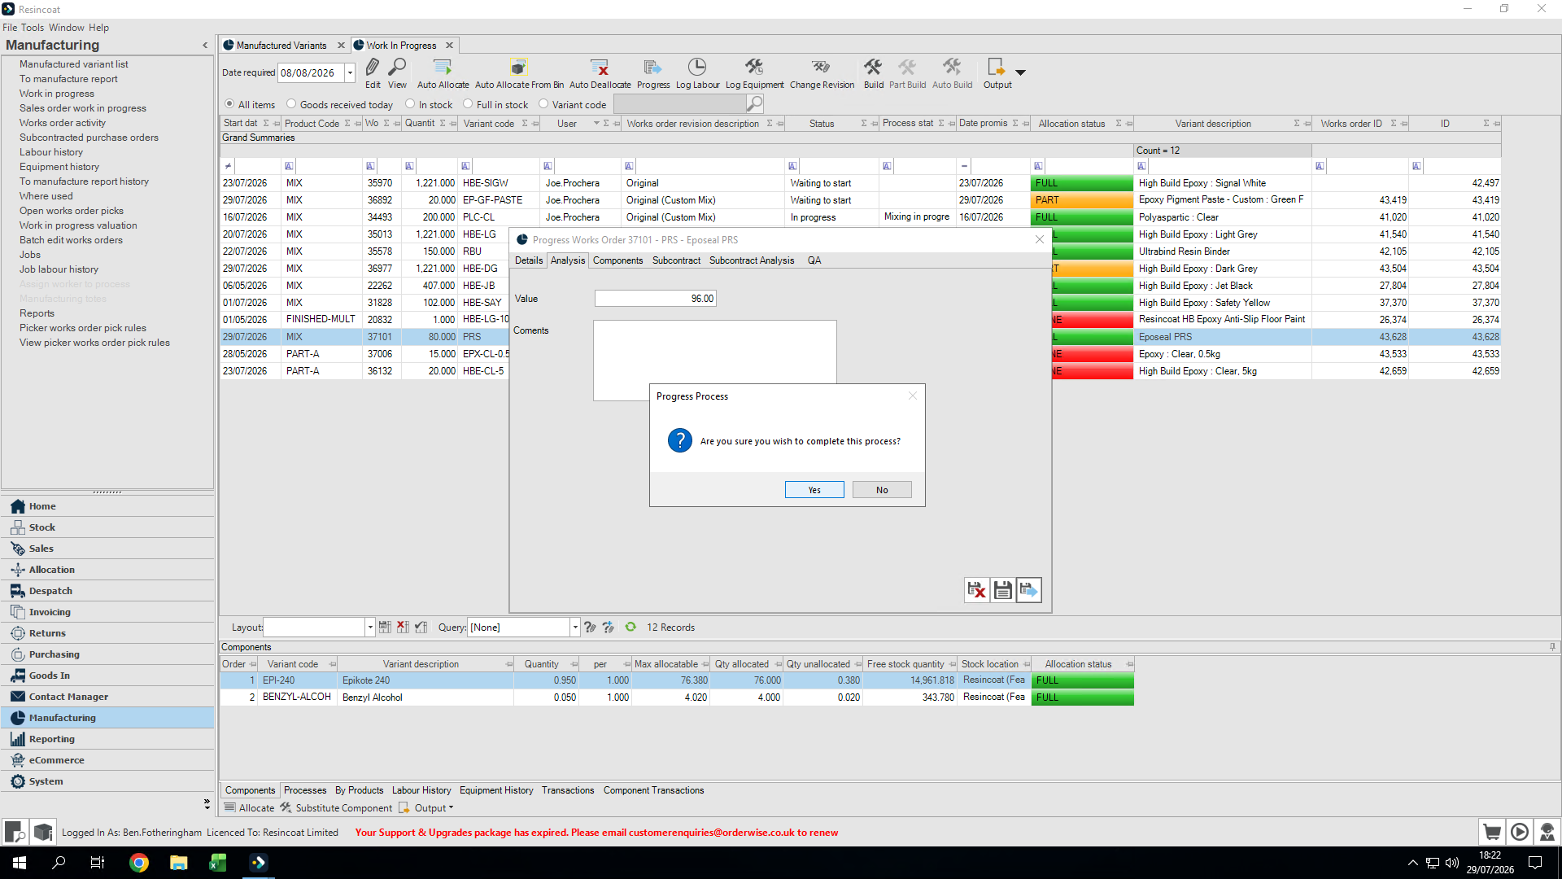
Task: Refresh the records grid
Action: point(630,627)
